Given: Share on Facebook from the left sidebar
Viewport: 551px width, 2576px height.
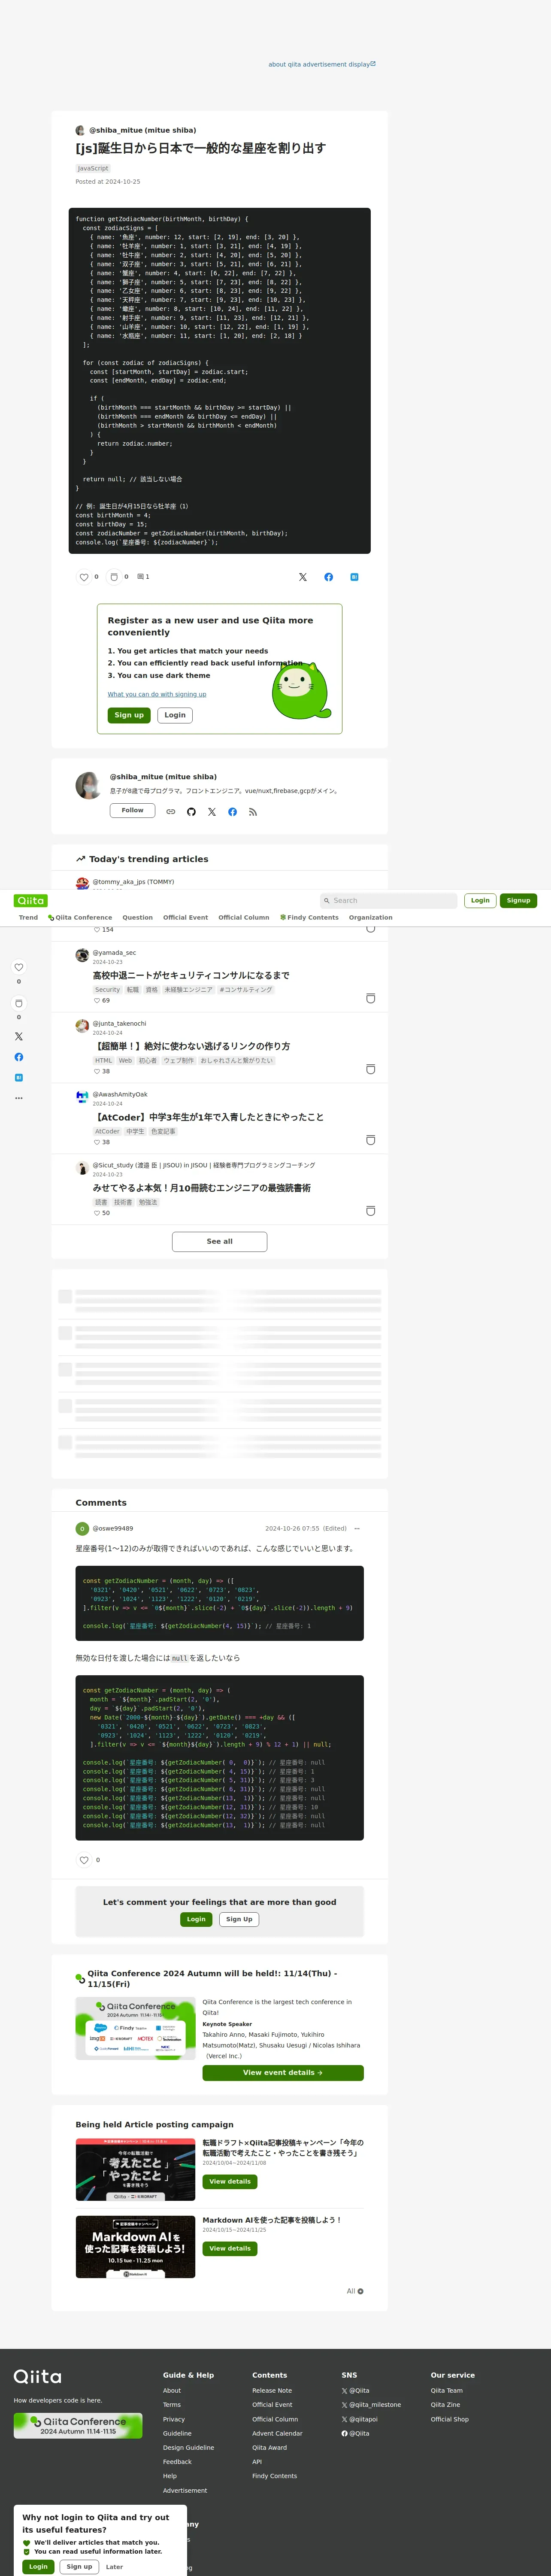Looking at the screenshot, I should tap(18, 1057).
